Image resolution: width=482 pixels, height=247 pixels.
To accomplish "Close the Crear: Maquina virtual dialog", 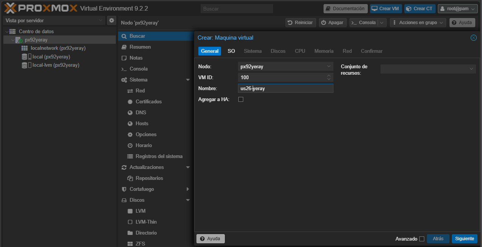I will pyautogui.click(x=474, y=38).
